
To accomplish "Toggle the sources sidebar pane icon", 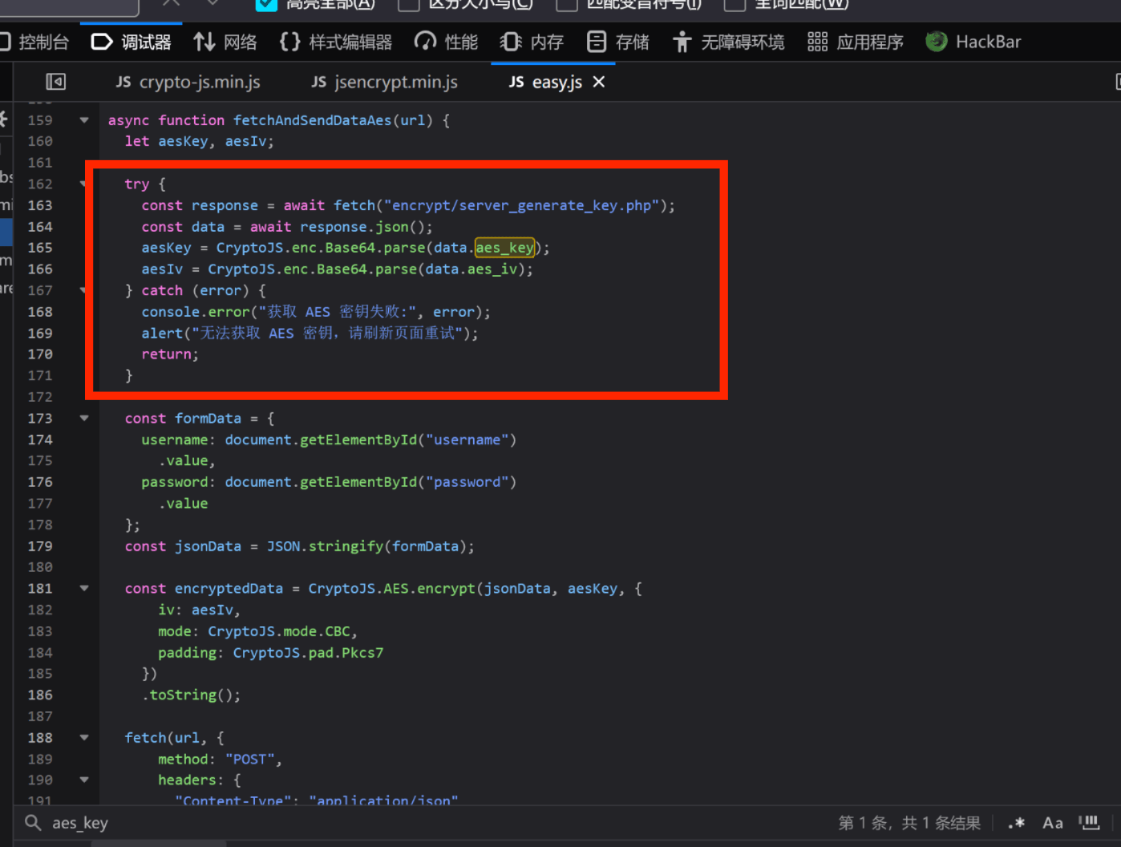I will point(56,82).
